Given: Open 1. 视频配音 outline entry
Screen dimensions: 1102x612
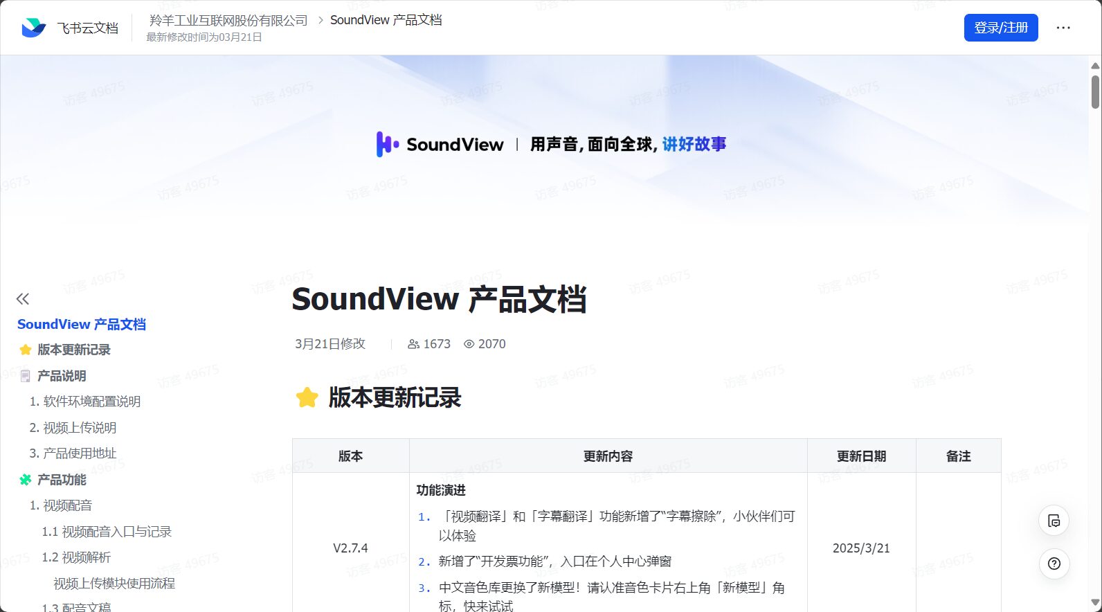Looking at the screenshot, I should (61, 505).
